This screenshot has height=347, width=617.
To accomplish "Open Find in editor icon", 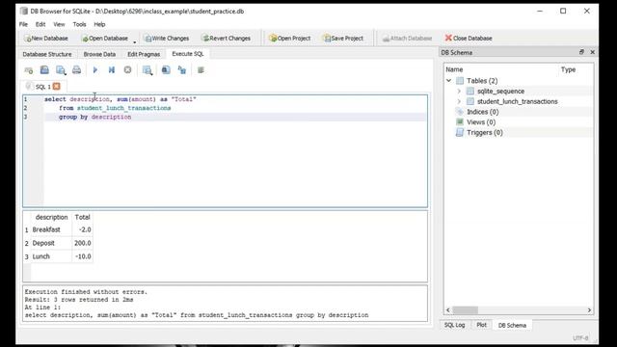I will pyautogui.click(x=166, y=70).
